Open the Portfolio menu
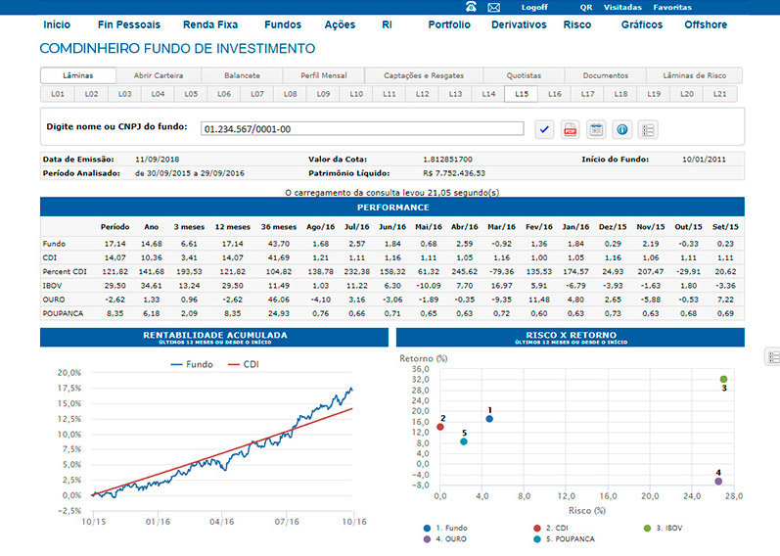Screen dimensions: 780x556 pos(449,24)
